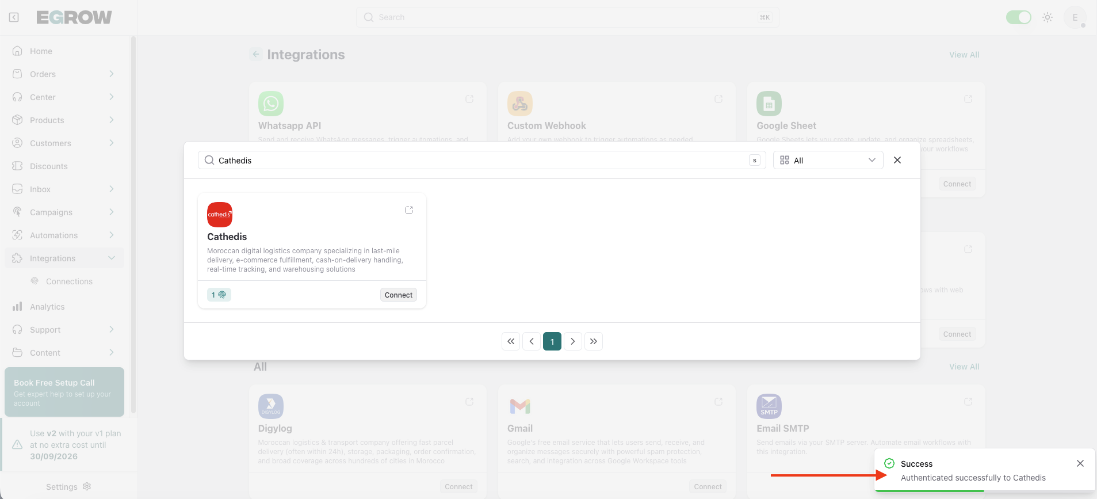The image size is (1097, 499).
Task: Expand the Automations submenu chevron
Action: click(112, 235)
